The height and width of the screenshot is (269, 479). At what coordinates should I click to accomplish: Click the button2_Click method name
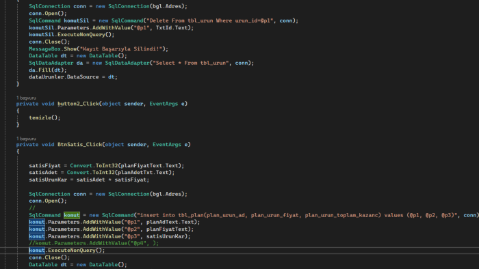78,104
